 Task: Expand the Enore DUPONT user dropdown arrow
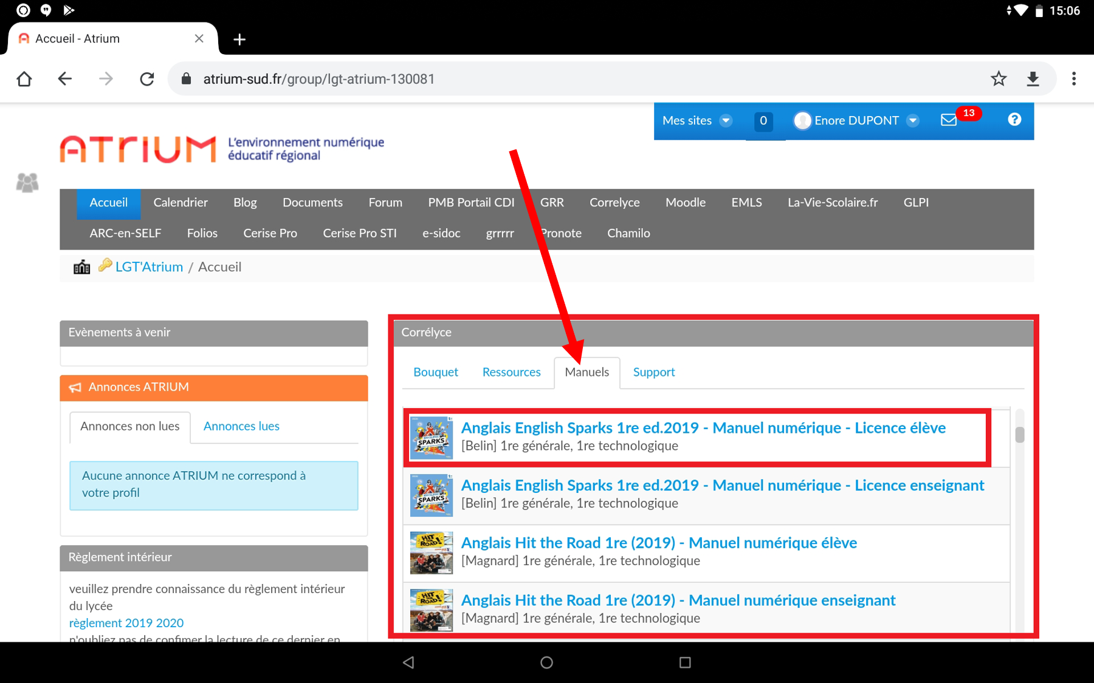(912, 120)
